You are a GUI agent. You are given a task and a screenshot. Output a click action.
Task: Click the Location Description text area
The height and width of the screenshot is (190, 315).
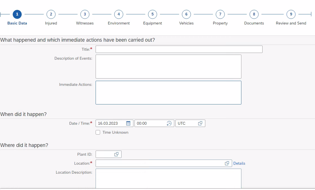pyautogui.click(x=168, y=178)
